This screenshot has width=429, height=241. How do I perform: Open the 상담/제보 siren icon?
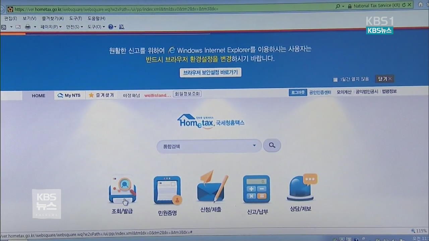coord(301,188)
